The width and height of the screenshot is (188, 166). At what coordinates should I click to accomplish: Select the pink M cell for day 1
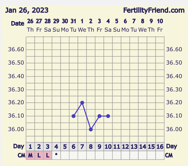coord(30,155)
